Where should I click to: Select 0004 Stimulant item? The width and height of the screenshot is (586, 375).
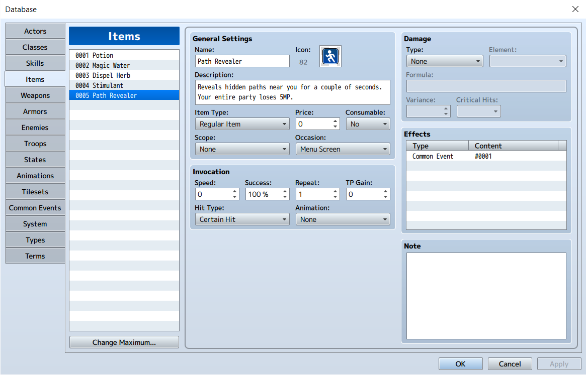tap(124, 85)
